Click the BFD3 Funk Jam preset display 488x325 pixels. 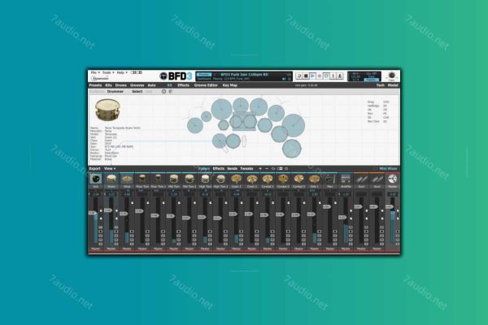click(x=244, y=76)
